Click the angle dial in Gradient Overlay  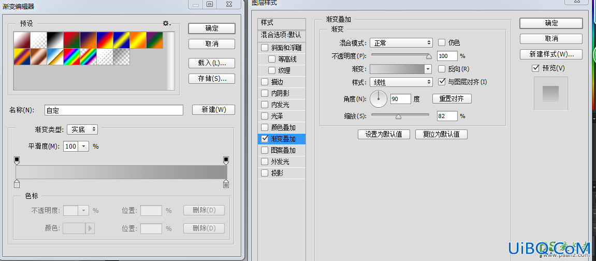378,99
